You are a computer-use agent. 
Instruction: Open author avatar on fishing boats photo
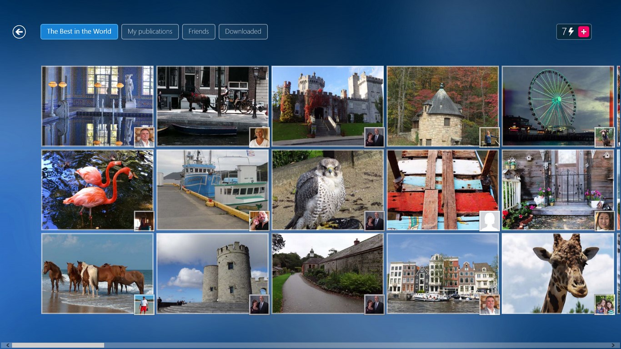point(259,221)
